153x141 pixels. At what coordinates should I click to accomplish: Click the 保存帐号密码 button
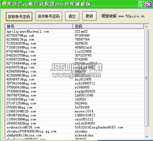(x=49, y=16)
